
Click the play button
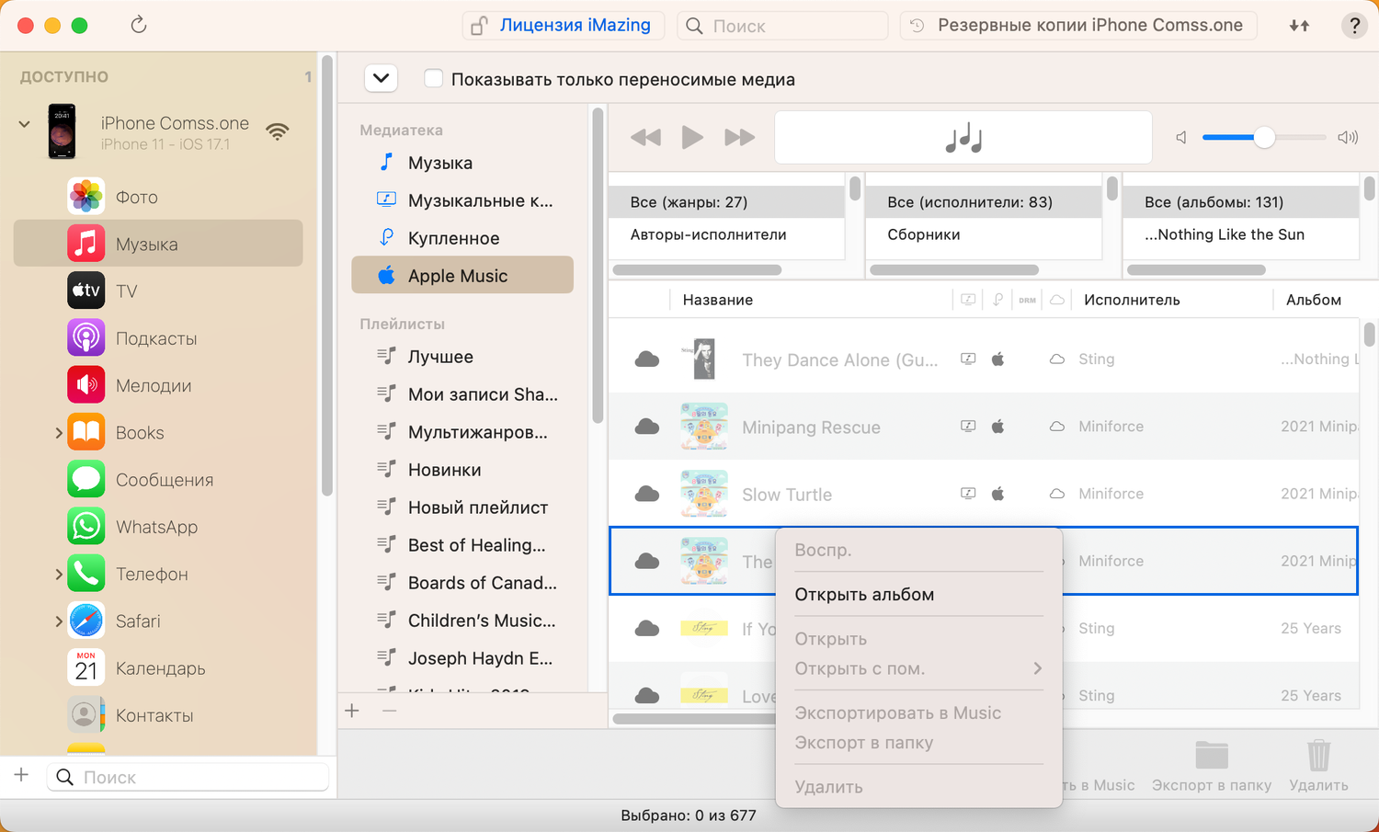692,138
